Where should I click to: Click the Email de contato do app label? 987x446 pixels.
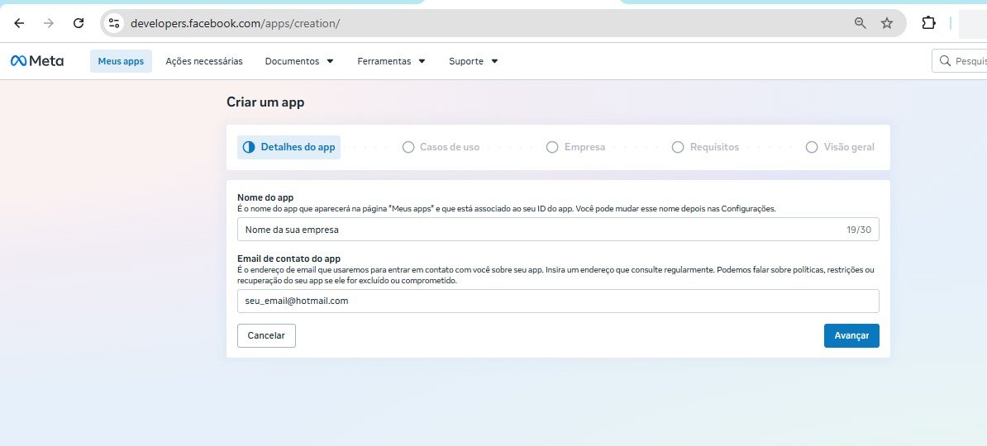(x=289, y=259)
